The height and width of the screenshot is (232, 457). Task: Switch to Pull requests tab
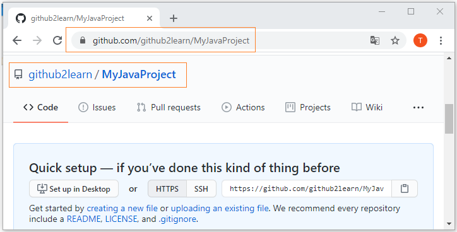click(x=169, y=107)
